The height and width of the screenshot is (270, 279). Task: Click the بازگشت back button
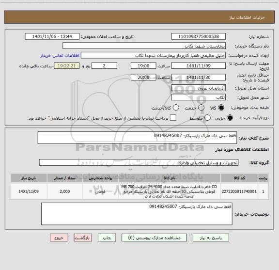[x=83, y=238]
